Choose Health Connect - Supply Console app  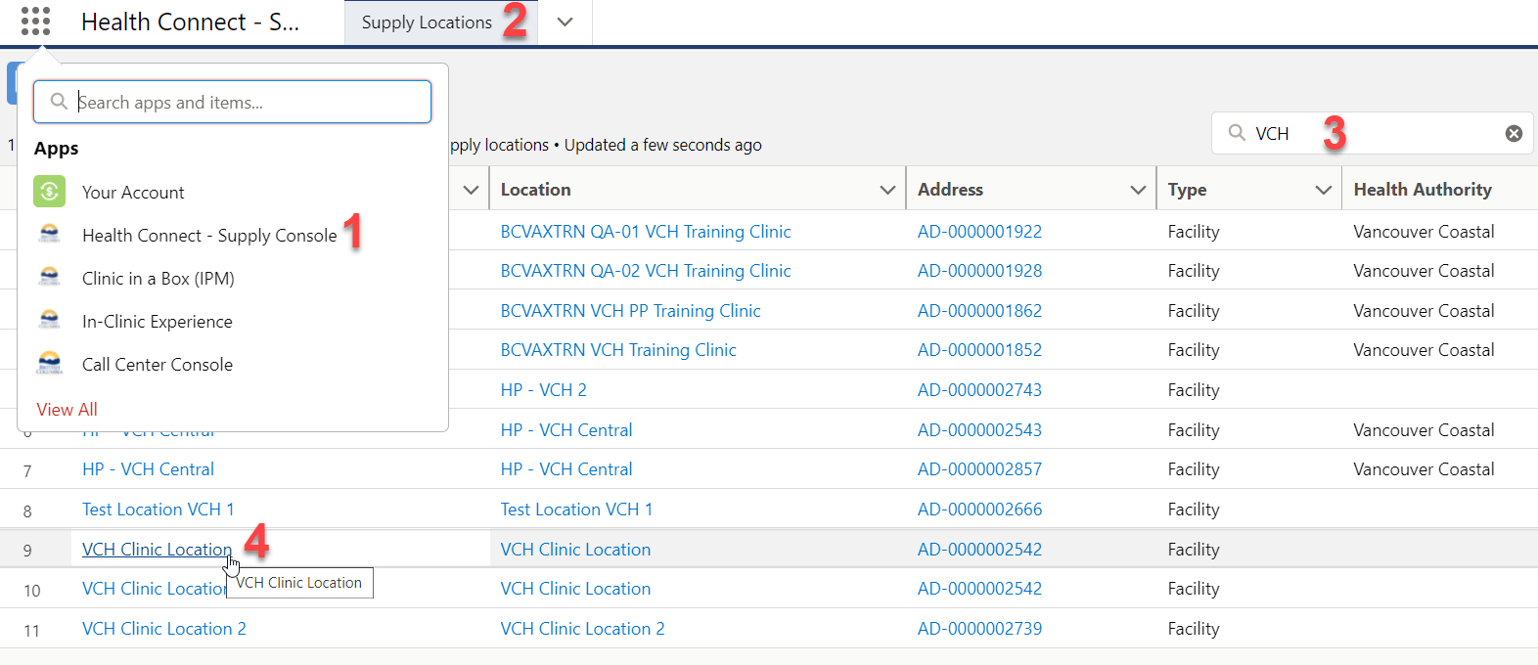[x=209, y=236]
